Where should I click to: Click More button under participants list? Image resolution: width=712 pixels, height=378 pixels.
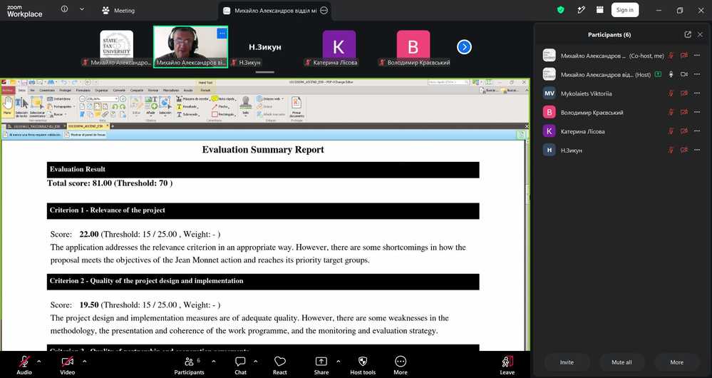click(676, 362)
